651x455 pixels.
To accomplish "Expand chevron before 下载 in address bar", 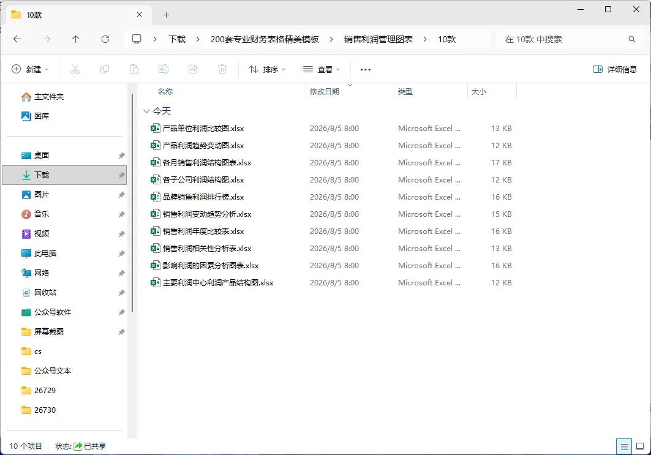I will pos(155,39).
